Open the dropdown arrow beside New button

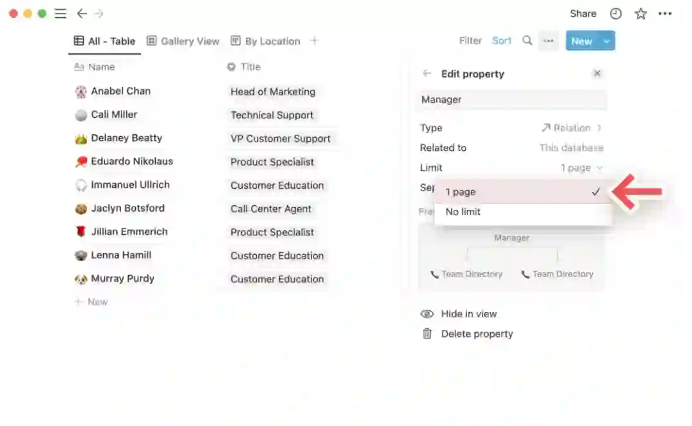pyautogui.click(x=606, y=41)
